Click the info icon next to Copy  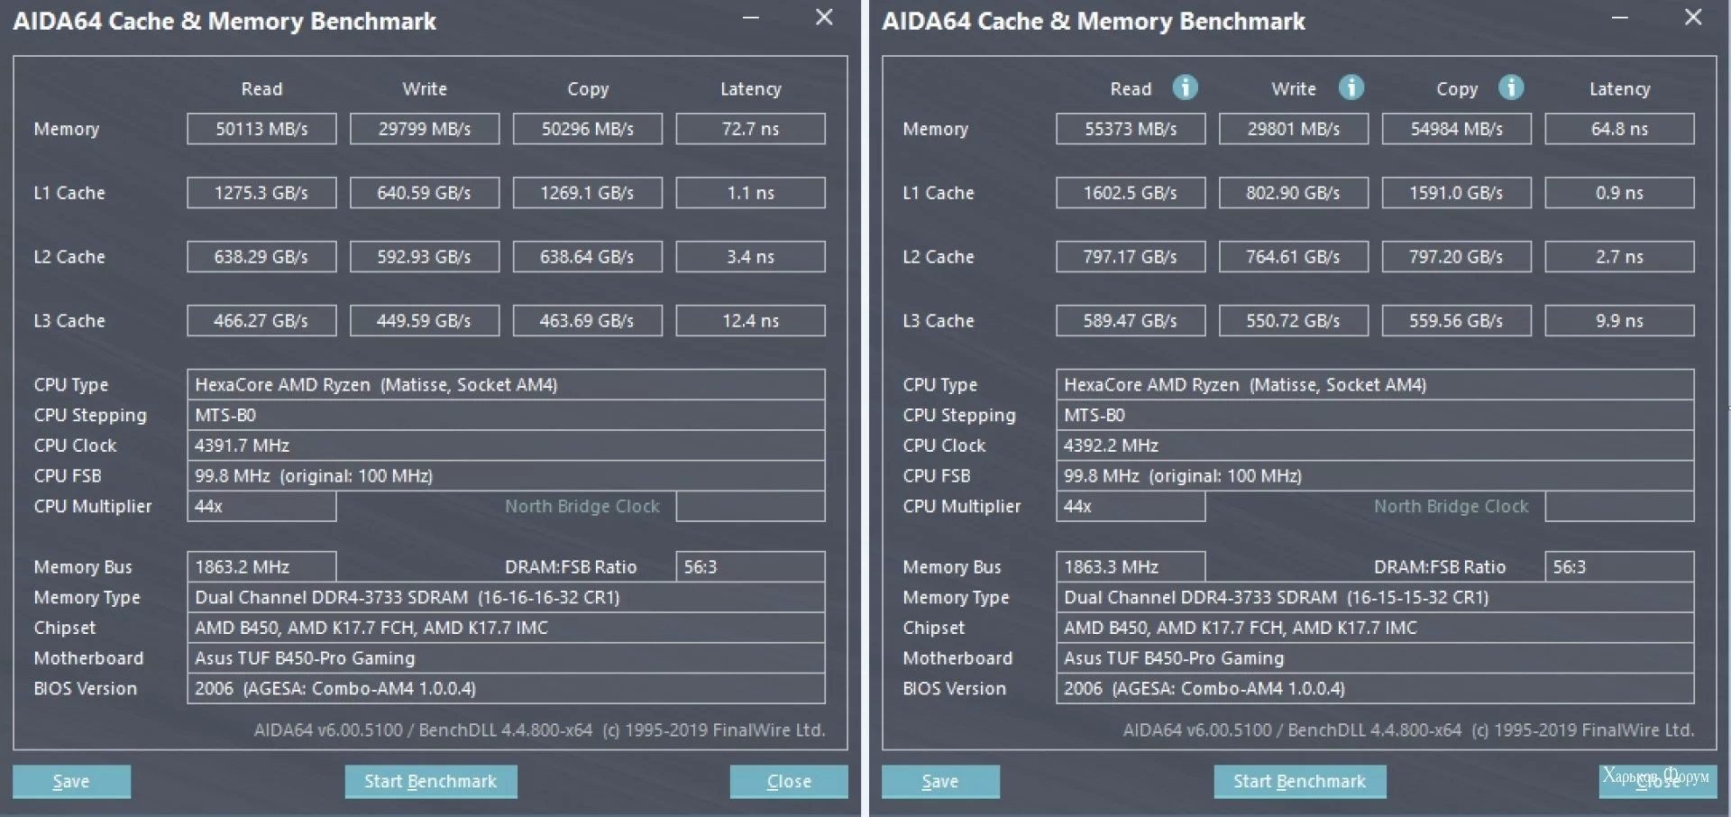1511,87
